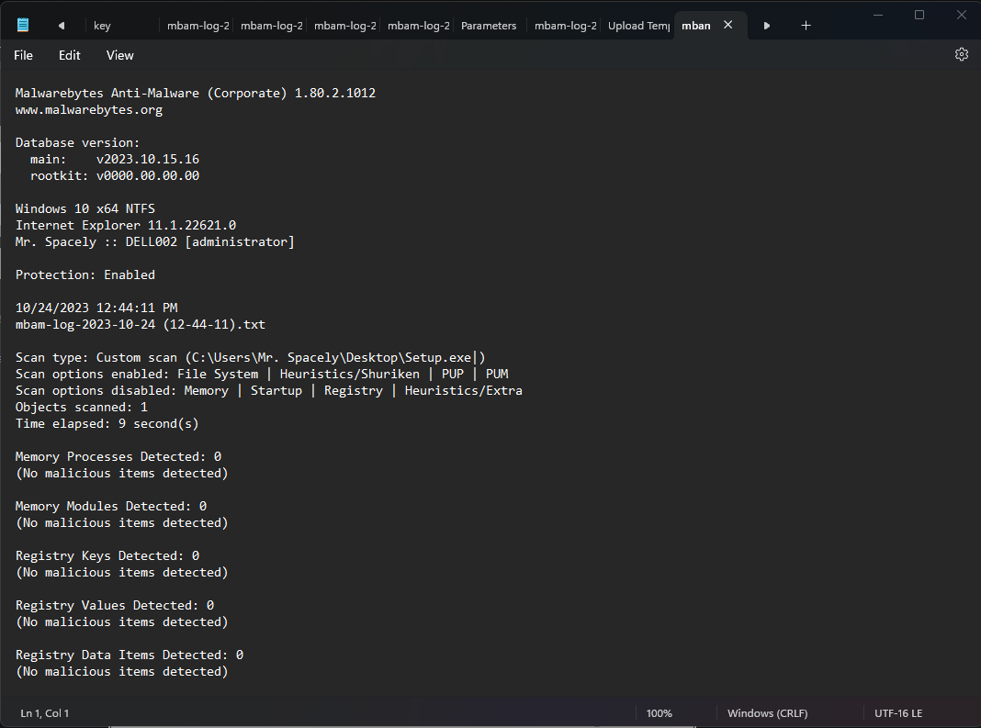
Task: Switch to the Upload Temp tab
Action: [638, 26]
